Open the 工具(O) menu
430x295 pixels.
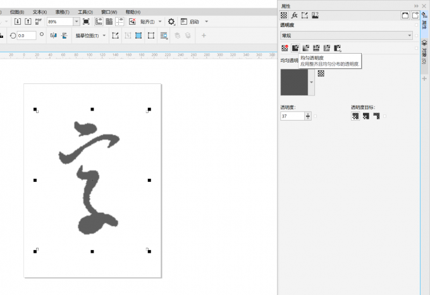coord(85,12)
